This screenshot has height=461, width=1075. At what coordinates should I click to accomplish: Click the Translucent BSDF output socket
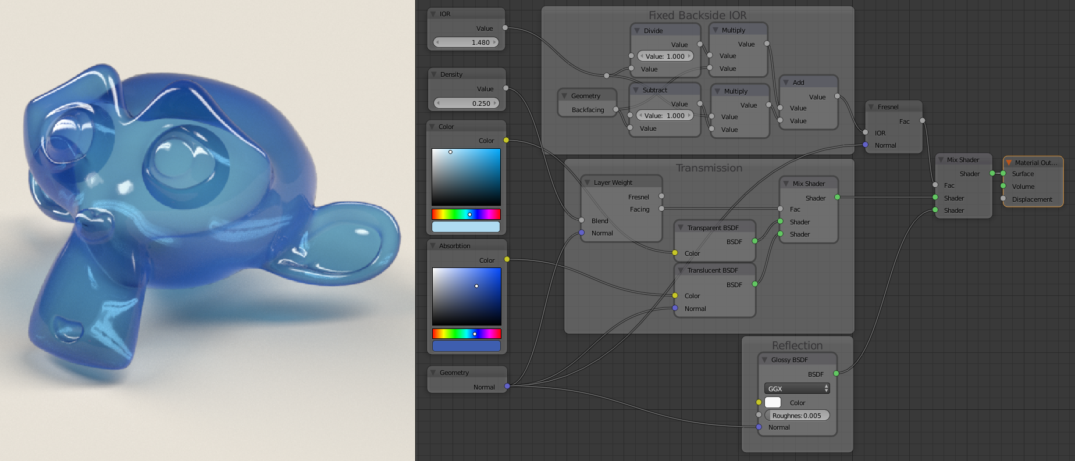click(754, 284)
